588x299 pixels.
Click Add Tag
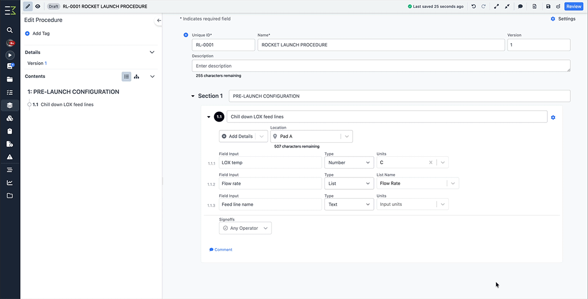(37, 33)
